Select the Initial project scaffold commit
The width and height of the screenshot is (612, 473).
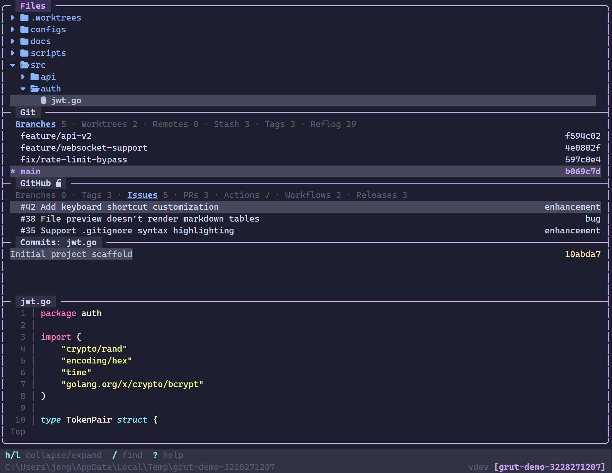tap(71, 254)
